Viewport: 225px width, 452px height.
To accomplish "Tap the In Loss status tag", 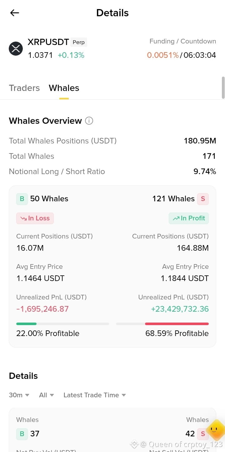I will tap(35, 218).
